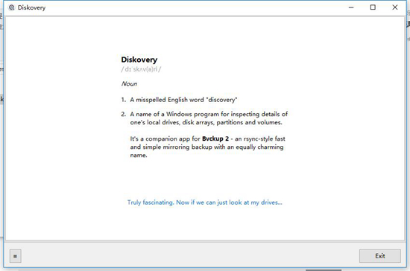Open the Bvckup 2 link
This screenshot has height=271, width=410.
[x=215, y=138]
